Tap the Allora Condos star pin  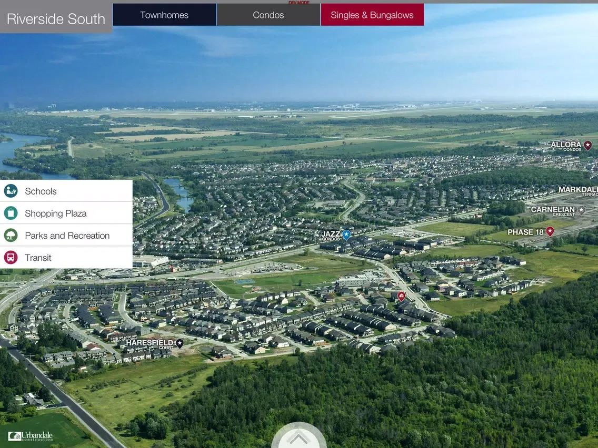coord(587,145)
